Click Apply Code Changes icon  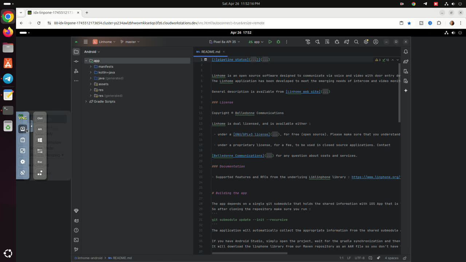tap(317, 42)
